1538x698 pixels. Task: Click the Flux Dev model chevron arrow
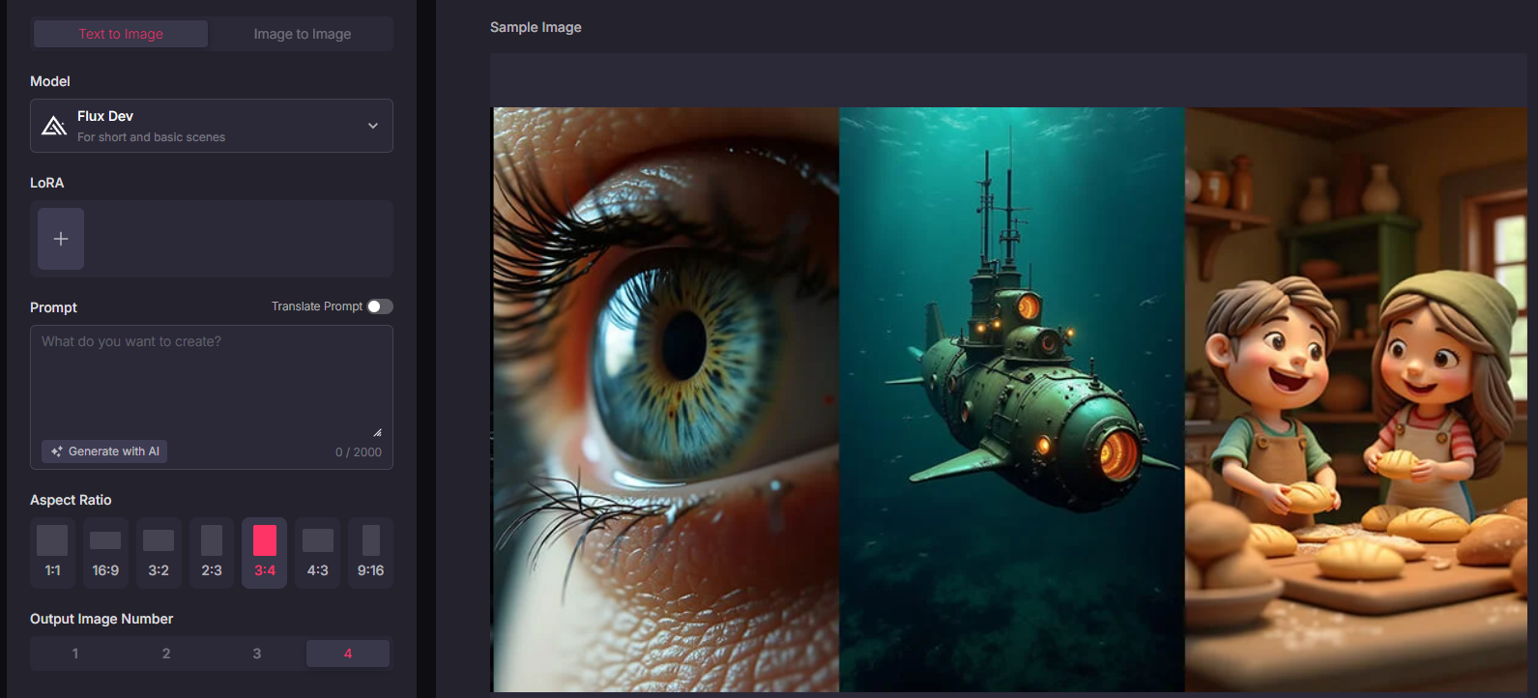pyautogui.click(x=373, y=126)
